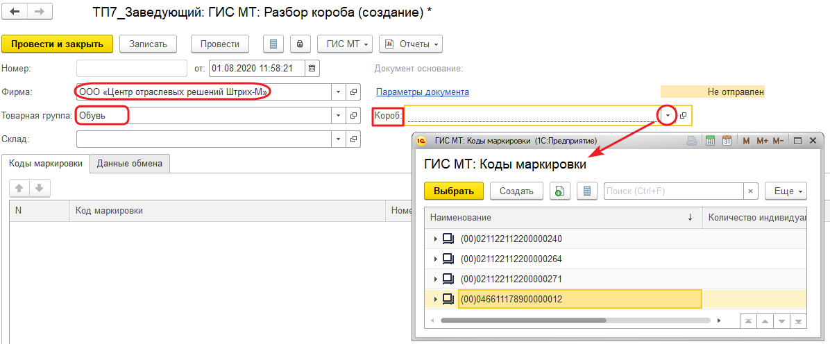Click the Код маркировки column header
This screenshot has width=830, height=344.
(x=229, y=211)
